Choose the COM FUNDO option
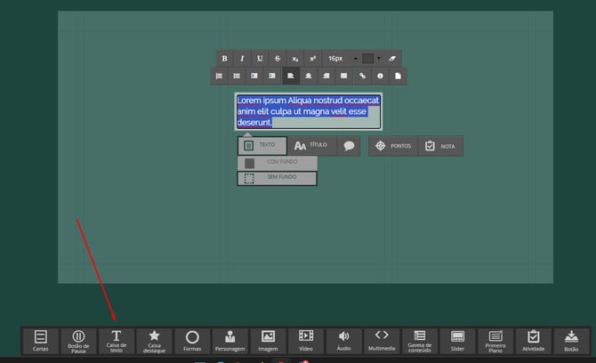 [x=278, y=162]
